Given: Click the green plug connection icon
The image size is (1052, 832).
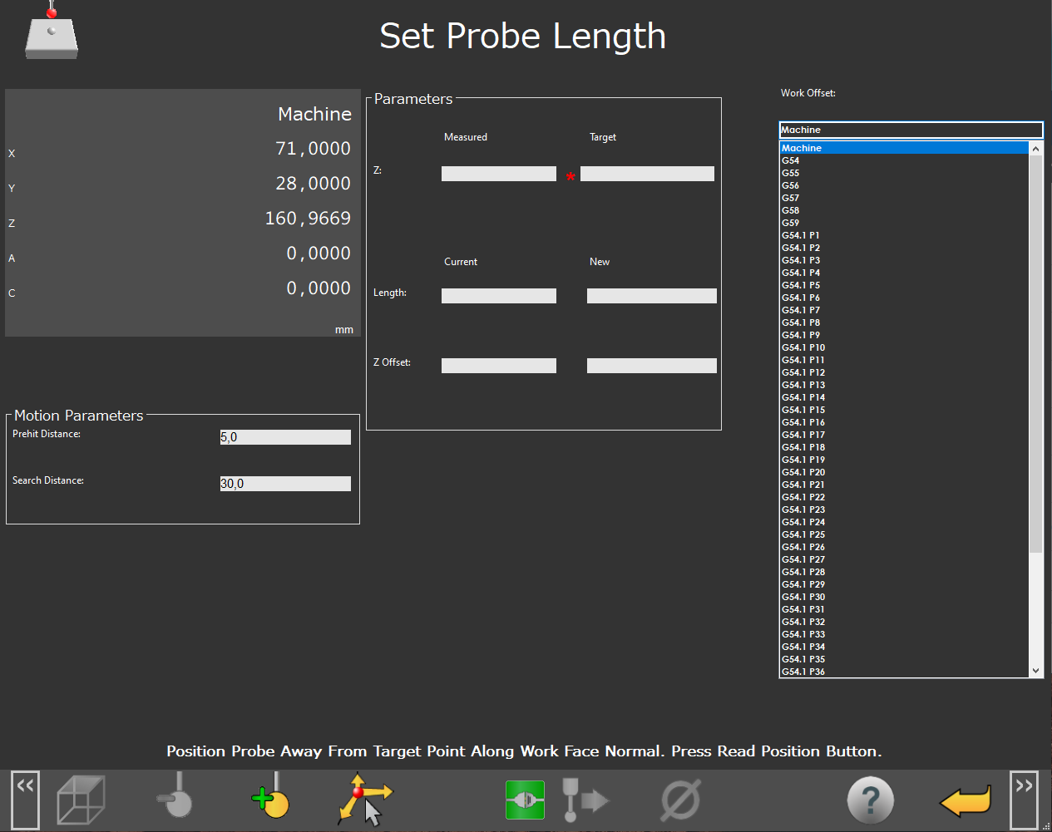Looking at the screenshot, I should tap(525, 800).
